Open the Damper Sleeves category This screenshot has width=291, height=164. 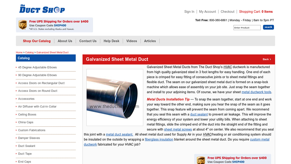(29, 138)
